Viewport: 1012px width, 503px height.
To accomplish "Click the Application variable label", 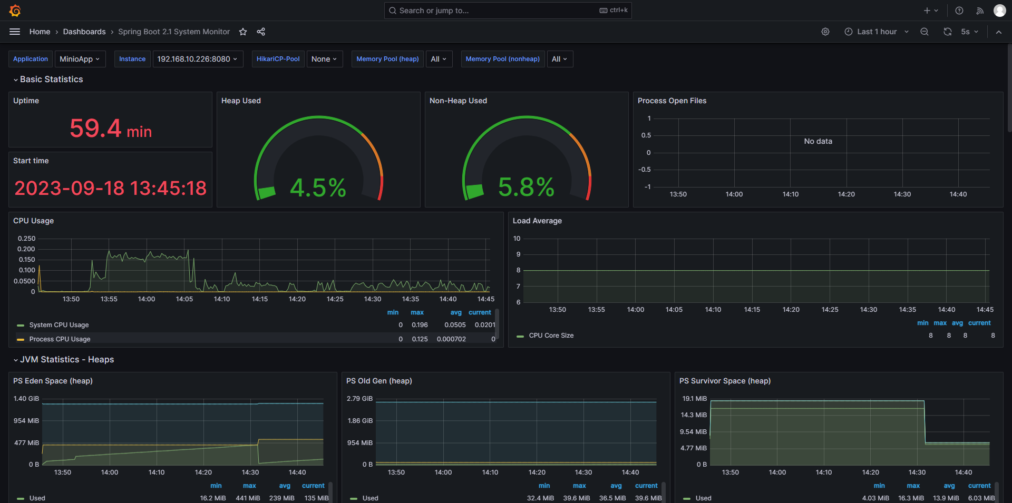I will (x=31, y=59).
